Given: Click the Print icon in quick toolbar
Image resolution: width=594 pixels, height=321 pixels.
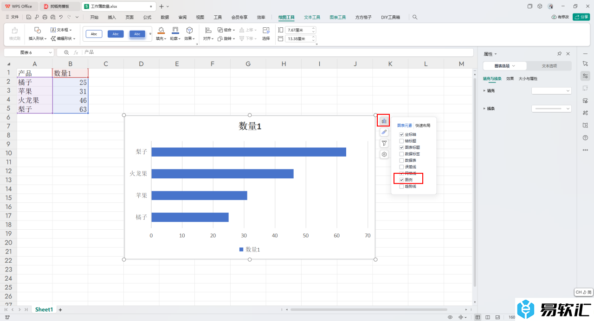Looking at the screenshot, I should click(45, 17).
